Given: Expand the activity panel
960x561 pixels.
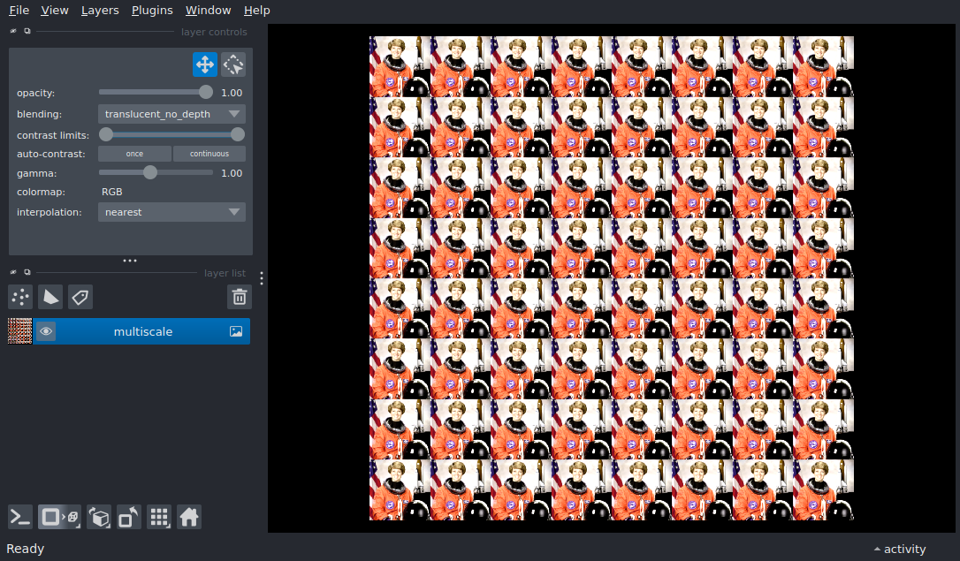Looking at the screenshot, I should pyautogui.click(x=899, y=549).
